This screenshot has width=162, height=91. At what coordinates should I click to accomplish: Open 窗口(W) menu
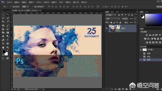point(76,2)
